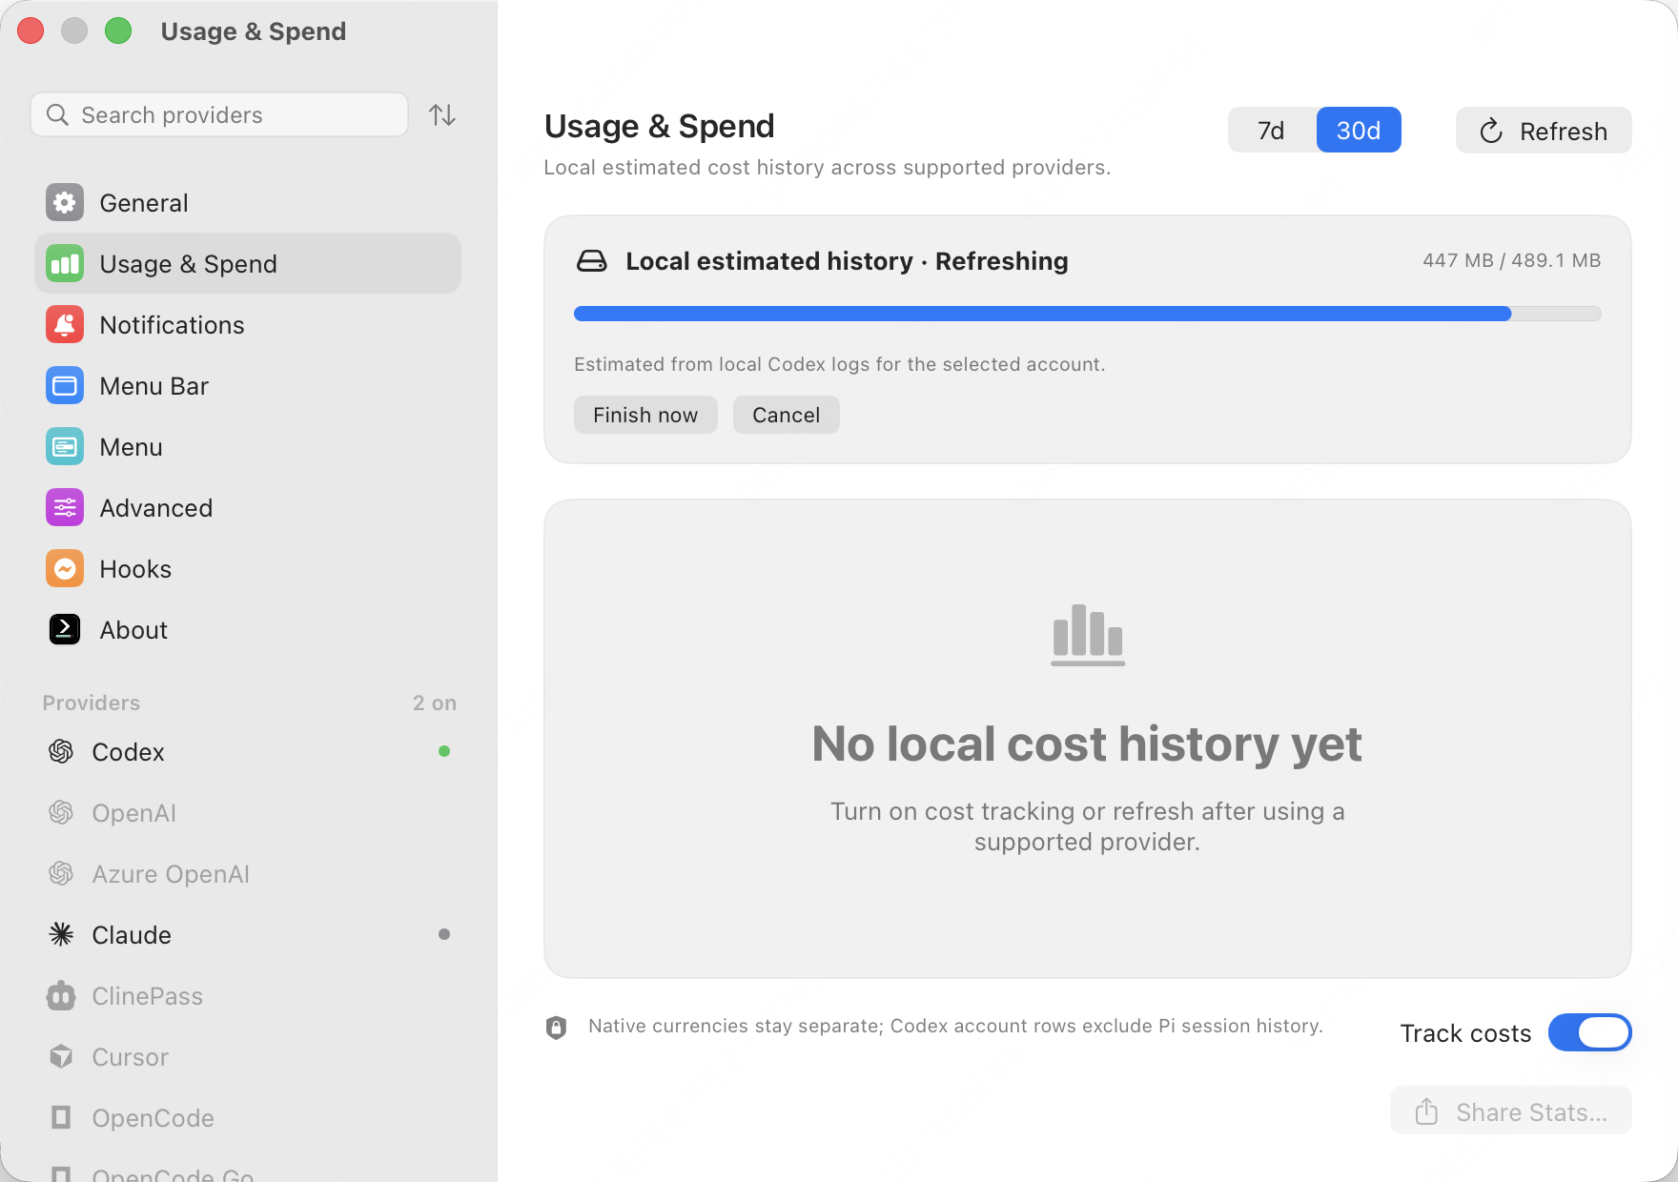Screen dimensions: 1678x1182
Task: Open the About section
Action: 248,630
